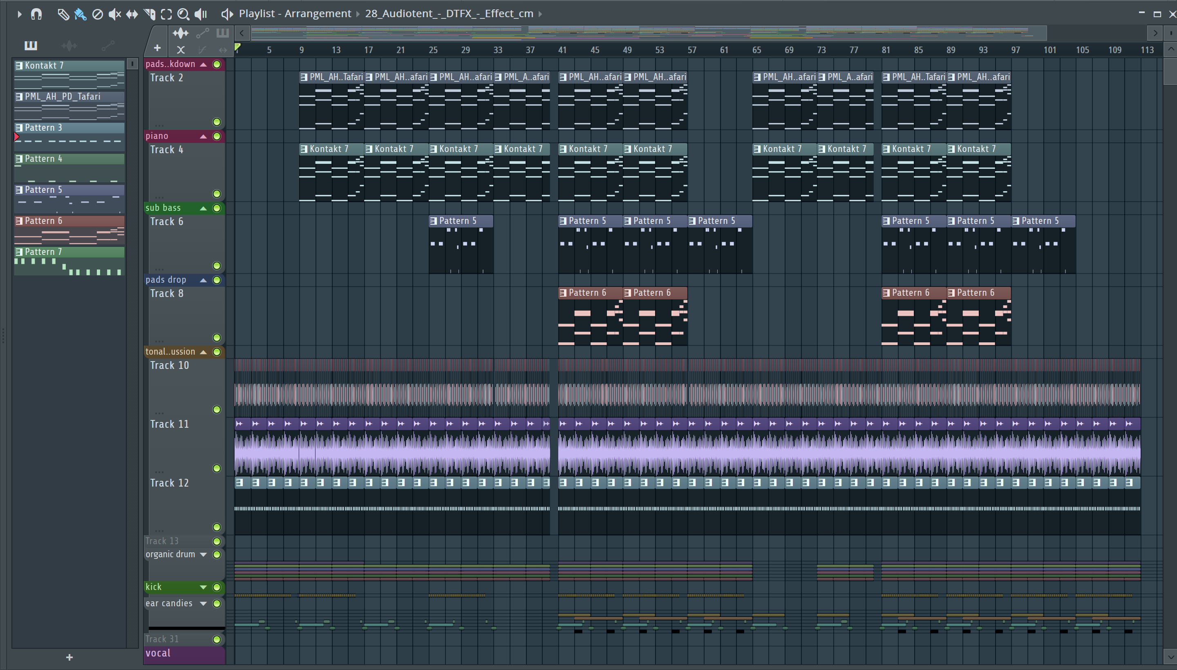
Task: Open the magnet snap settings
Action: pos(36,14)
